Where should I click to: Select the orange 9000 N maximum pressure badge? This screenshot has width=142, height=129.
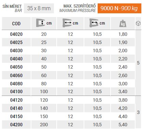click(x=119, y=8)
